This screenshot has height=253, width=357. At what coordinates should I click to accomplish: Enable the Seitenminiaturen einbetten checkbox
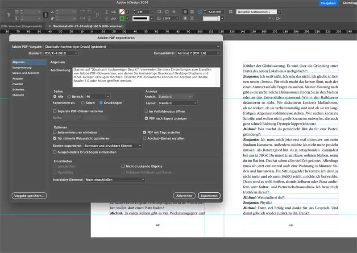(x=55, y=133)
